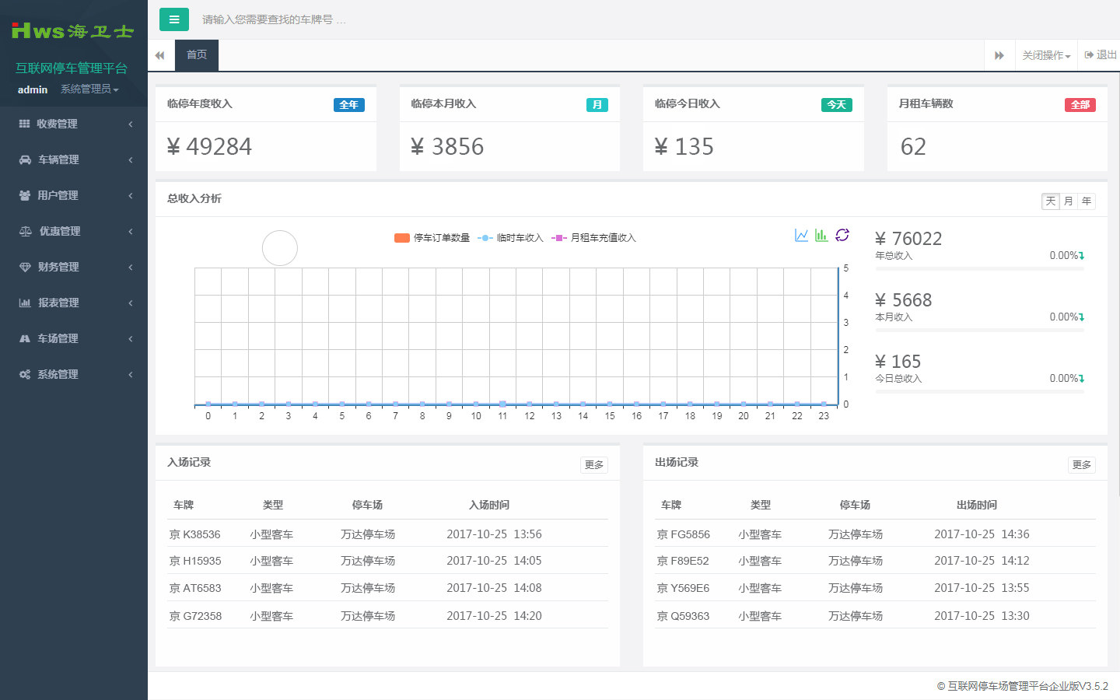Image resolution: width=1120 pixels, height=700 pixels.
Task: Expand the 系统管理 menu
Action: (x=74, y=374)
